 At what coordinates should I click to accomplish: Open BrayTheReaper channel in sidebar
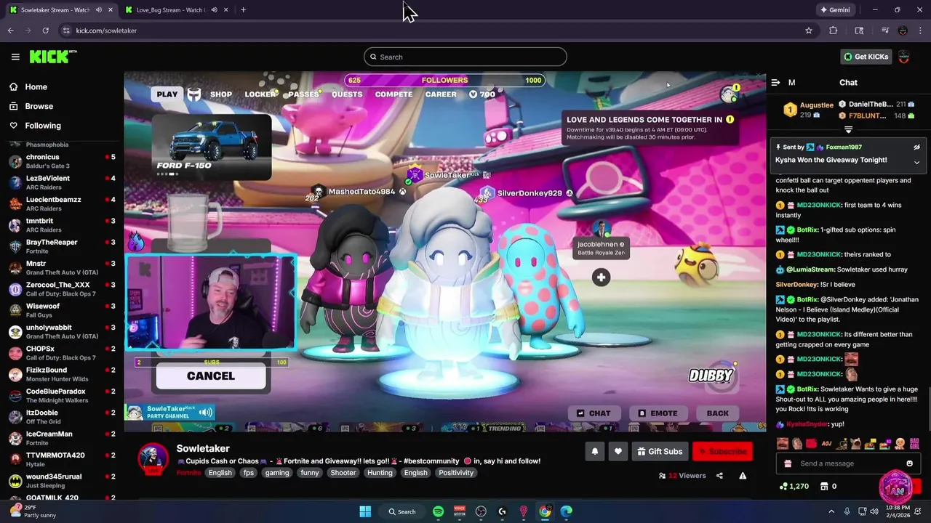[x=62, y=246]
